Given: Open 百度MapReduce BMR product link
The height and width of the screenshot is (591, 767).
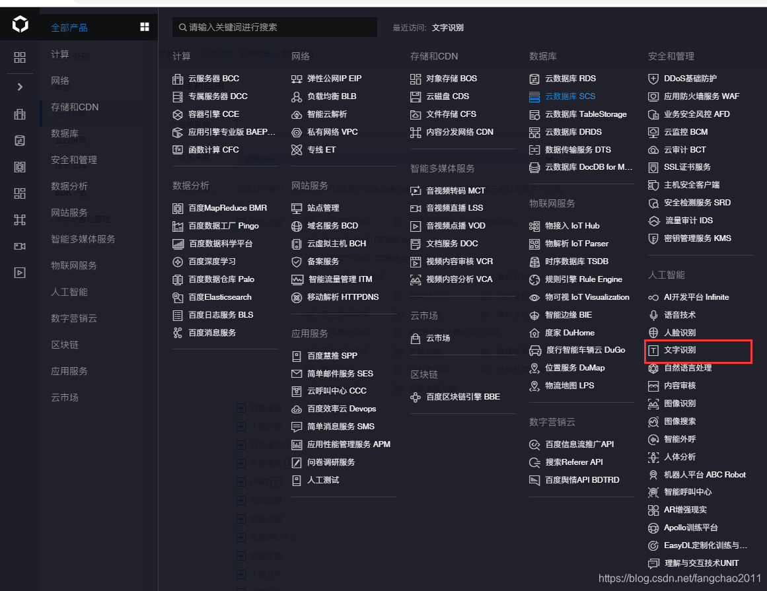Looking at the screenshot, I should click(227, 208).
